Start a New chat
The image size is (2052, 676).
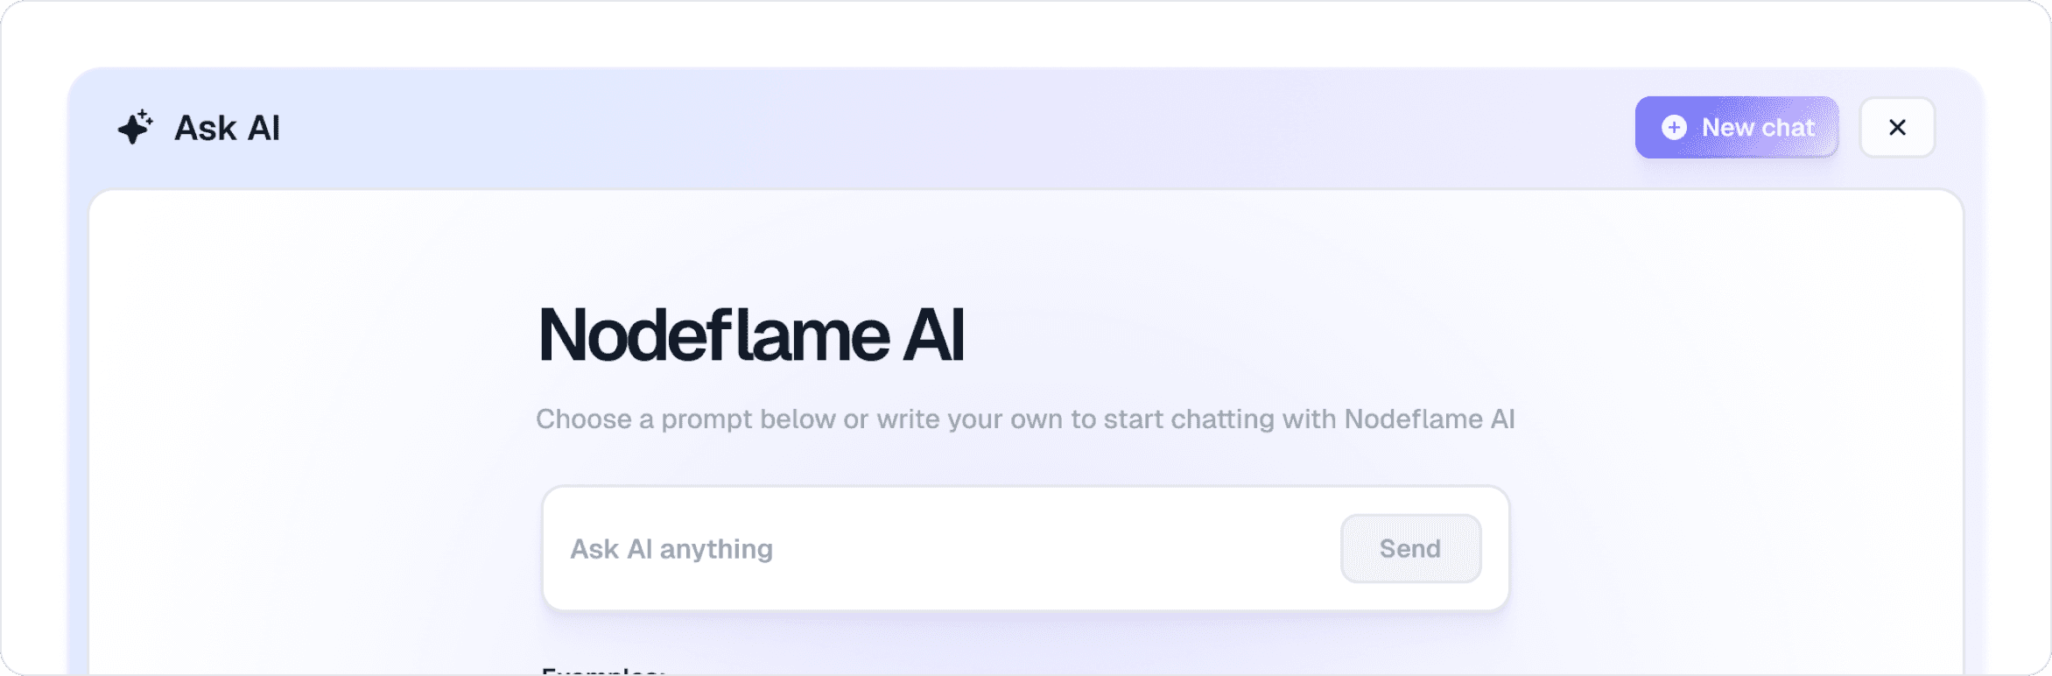point(1736,128)
